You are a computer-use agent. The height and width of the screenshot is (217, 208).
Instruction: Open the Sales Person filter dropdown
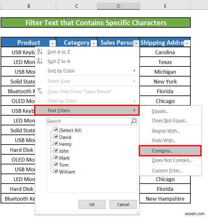tap(136, 43)
